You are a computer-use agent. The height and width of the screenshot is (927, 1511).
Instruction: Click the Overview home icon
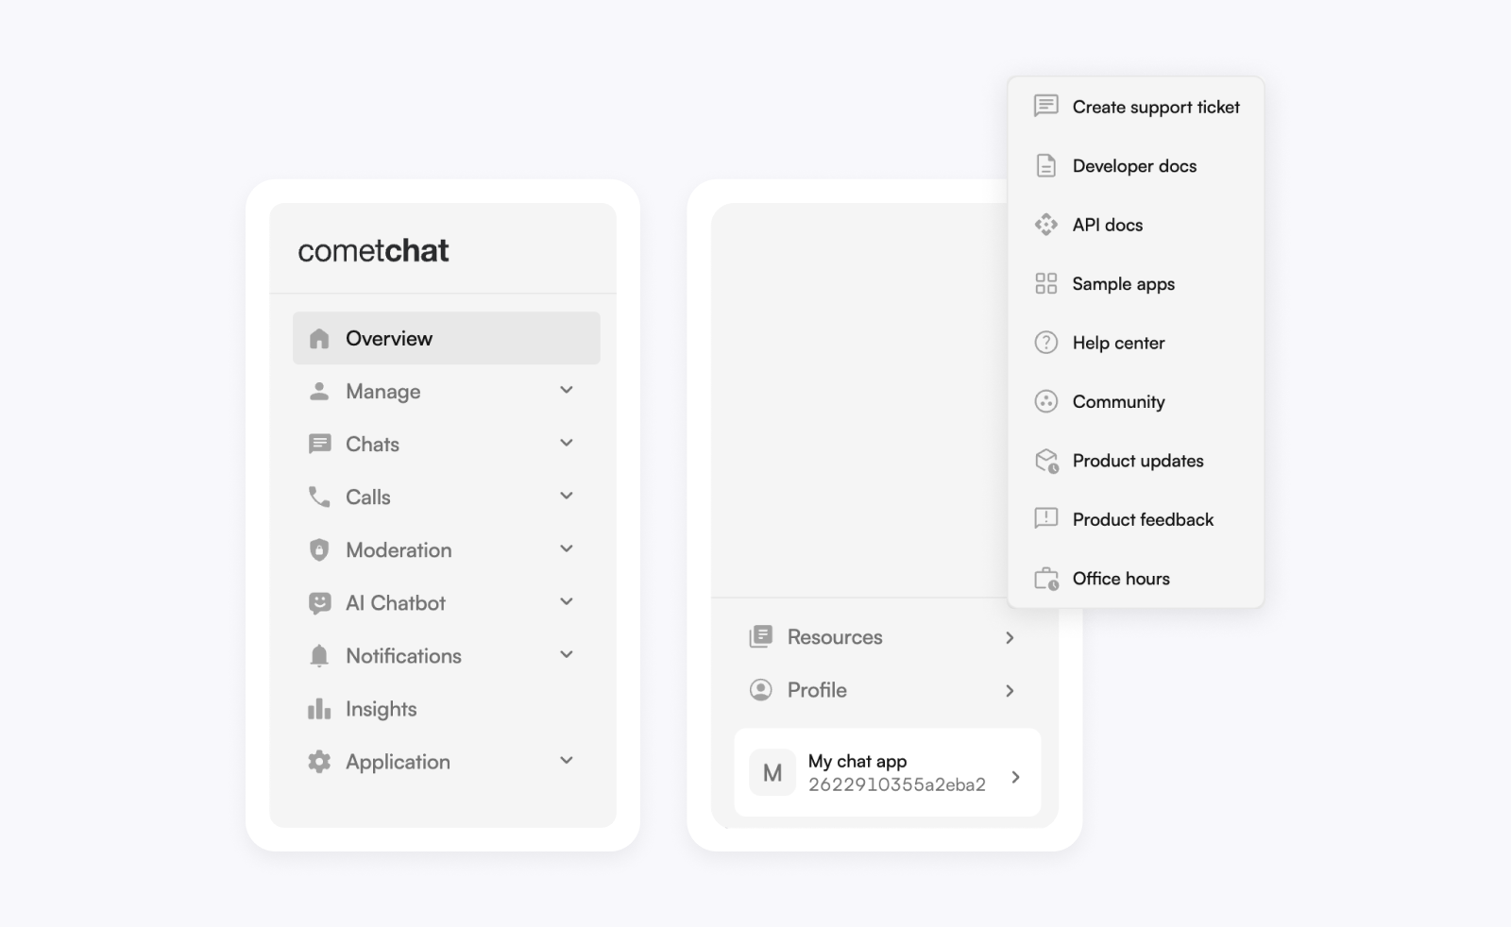pyautogui.click(x=319, y=339)
